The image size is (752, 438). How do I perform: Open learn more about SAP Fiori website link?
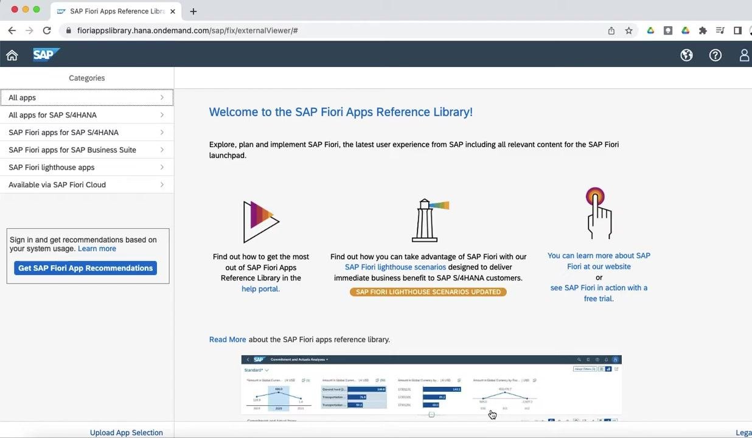click(x=599, y=261)
